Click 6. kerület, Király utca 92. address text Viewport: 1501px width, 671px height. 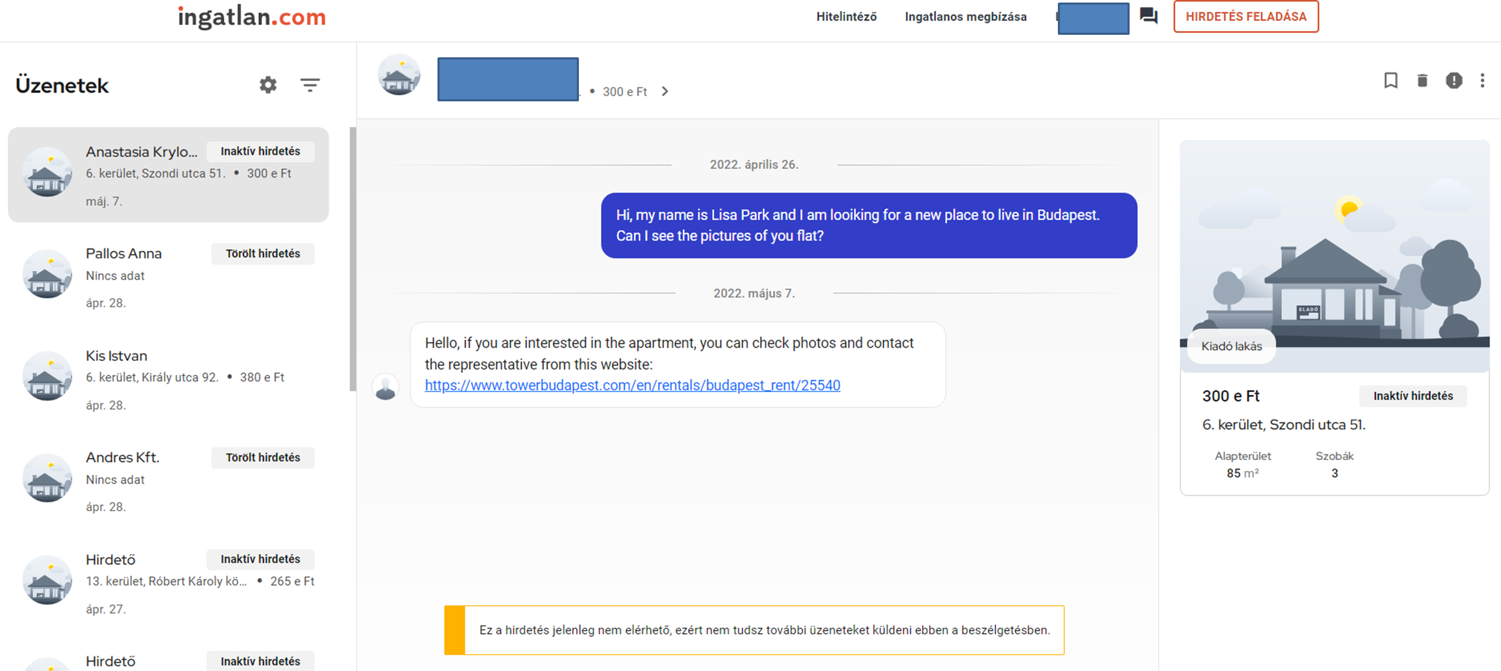(152, 377)
